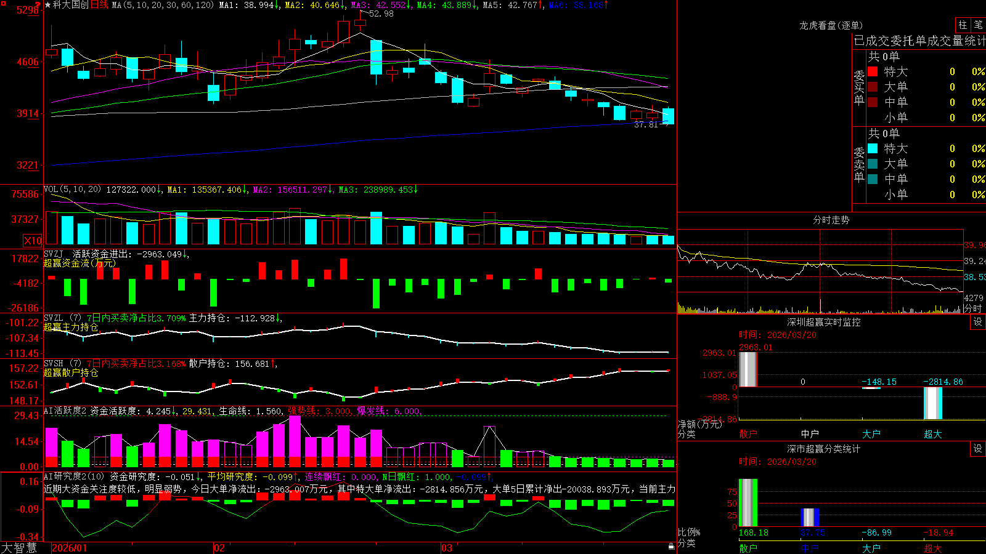Click the 大智慧 logo at bottom-left

pos(19,548)
